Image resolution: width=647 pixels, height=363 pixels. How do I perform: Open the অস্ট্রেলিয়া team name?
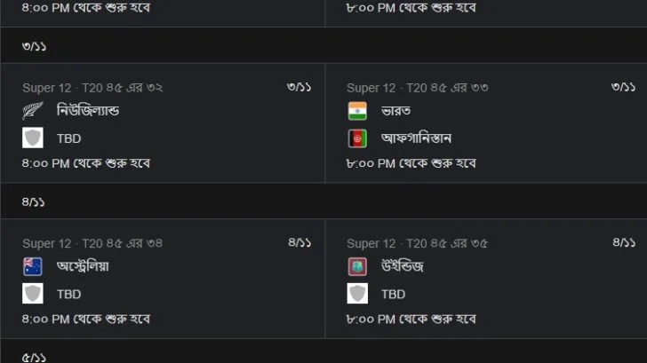point(83,266)
